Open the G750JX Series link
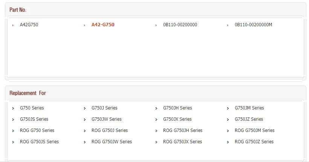 tap(177, 119)
